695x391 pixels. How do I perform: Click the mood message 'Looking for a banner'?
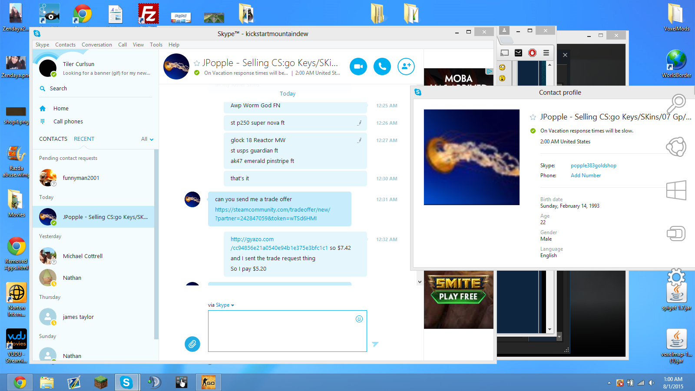(106, 73)
